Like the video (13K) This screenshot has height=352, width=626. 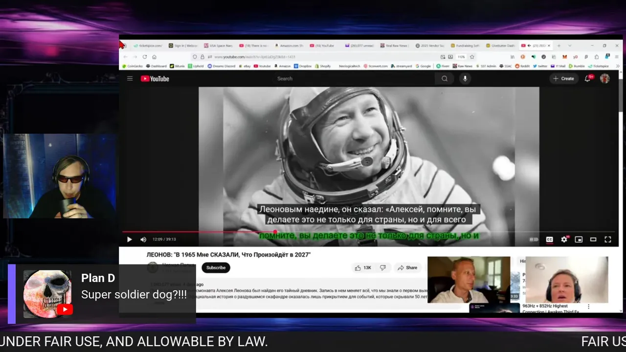click(363, 267)
